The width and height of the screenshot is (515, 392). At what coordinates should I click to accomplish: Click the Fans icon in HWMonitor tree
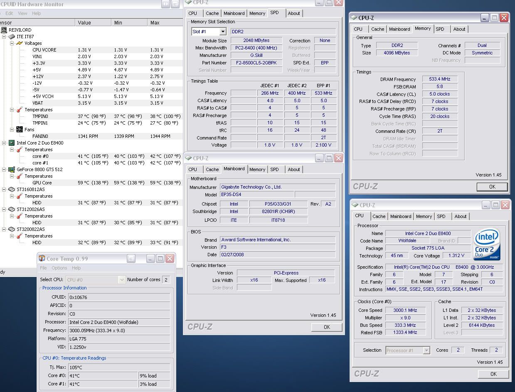19,130
